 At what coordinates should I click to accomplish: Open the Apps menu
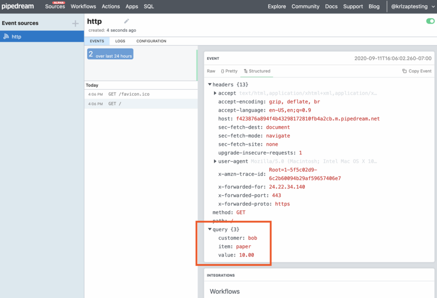(132, 6)
